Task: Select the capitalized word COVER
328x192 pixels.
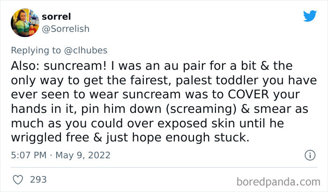Action: 248,94
